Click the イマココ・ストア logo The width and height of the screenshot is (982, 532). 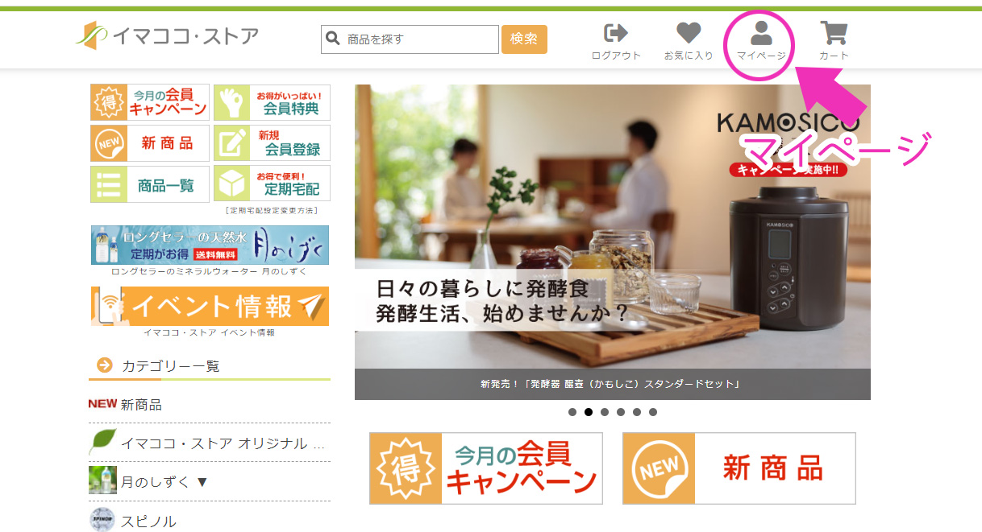pos(167,35)
